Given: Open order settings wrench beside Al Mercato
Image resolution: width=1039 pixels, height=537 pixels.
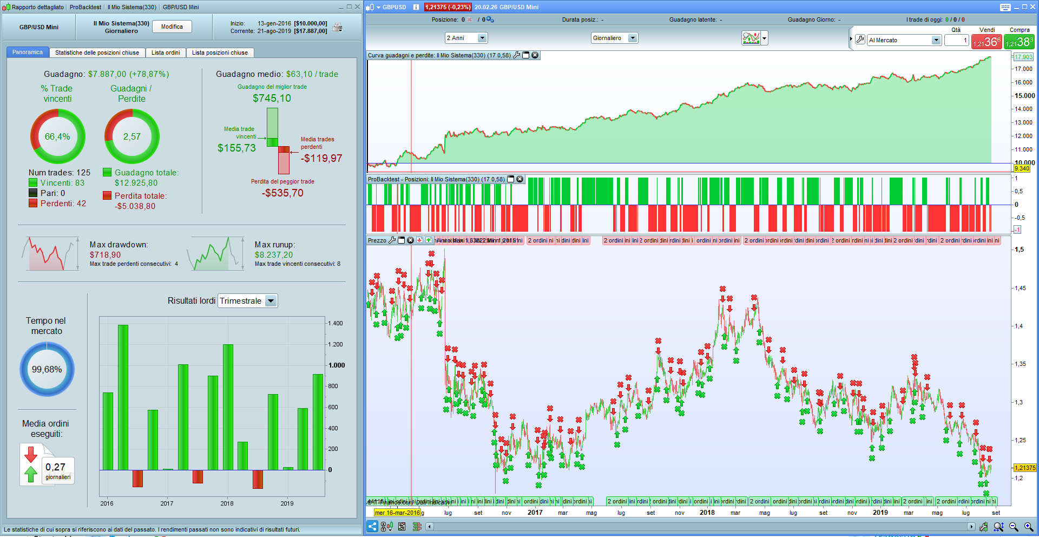Looking at the screenshot, I should point(860,40).
